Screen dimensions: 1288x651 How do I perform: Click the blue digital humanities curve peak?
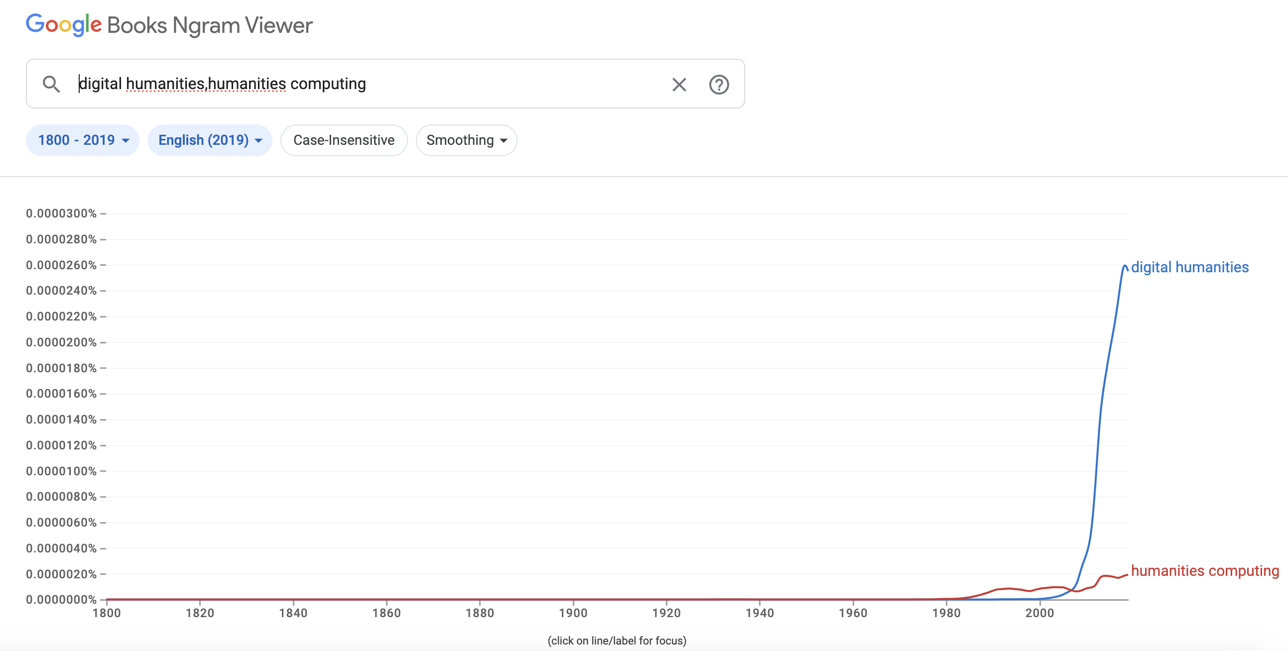1124,266
